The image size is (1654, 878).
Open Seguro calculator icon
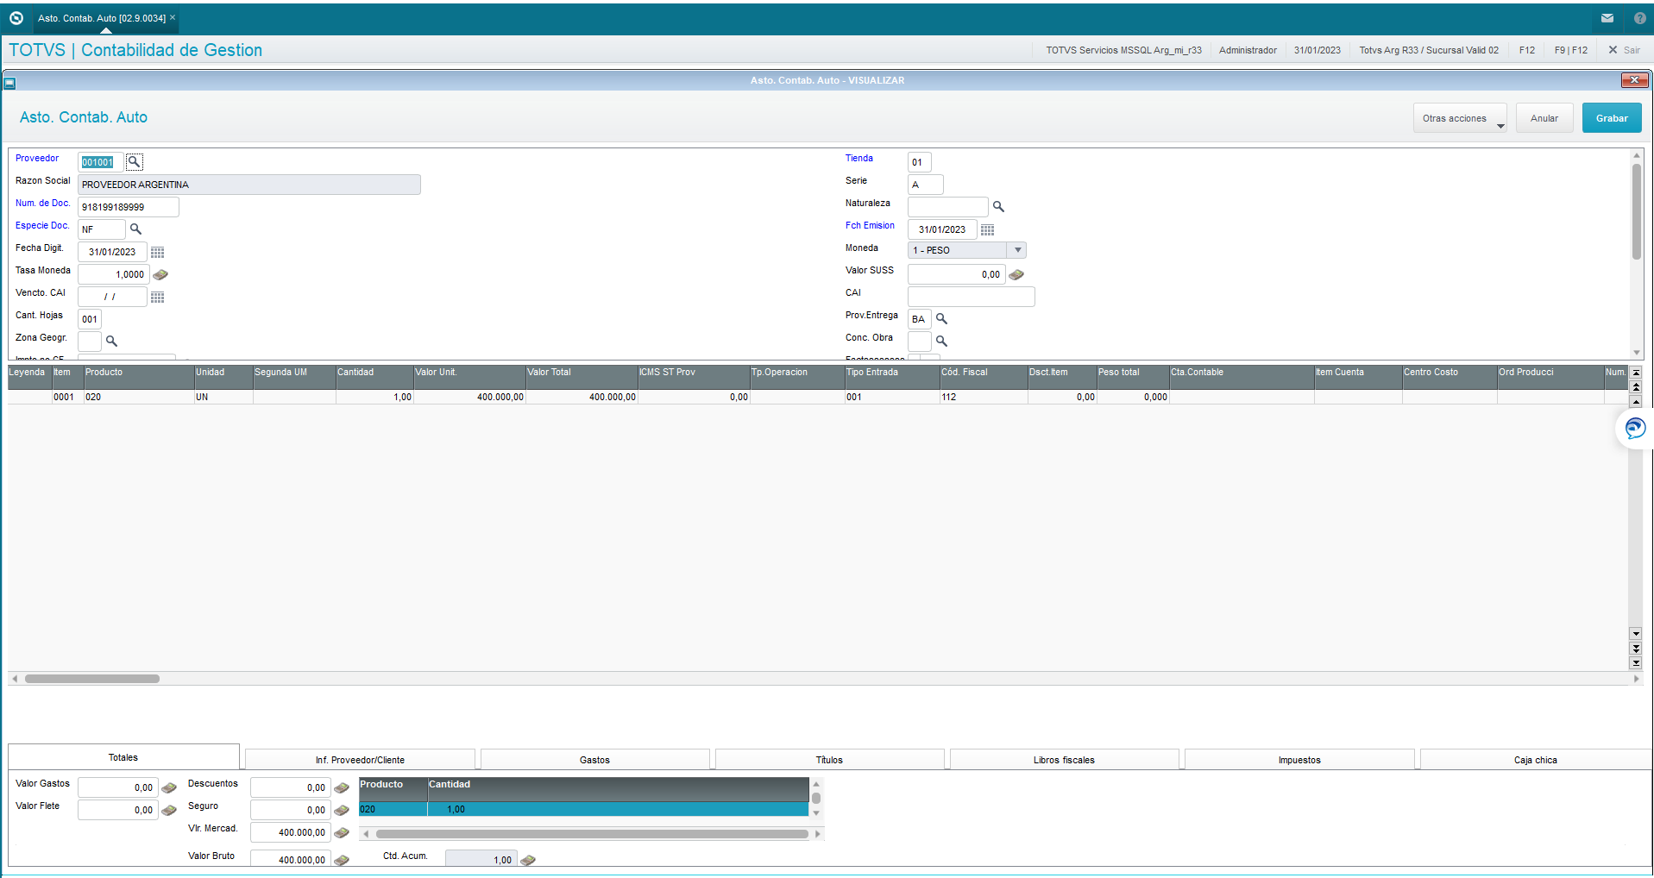(x=342, y=810)
